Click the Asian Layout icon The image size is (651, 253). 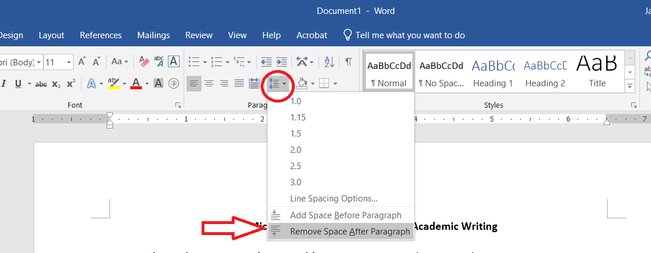(x=301, y=62)
